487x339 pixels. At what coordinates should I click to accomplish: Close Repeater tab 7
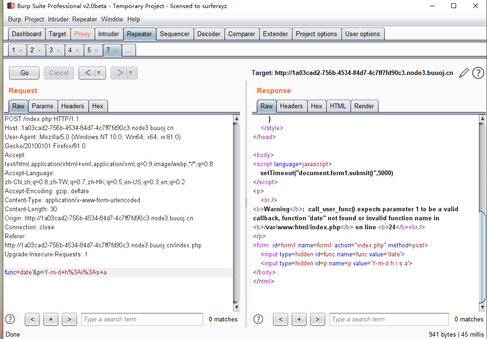115,50
